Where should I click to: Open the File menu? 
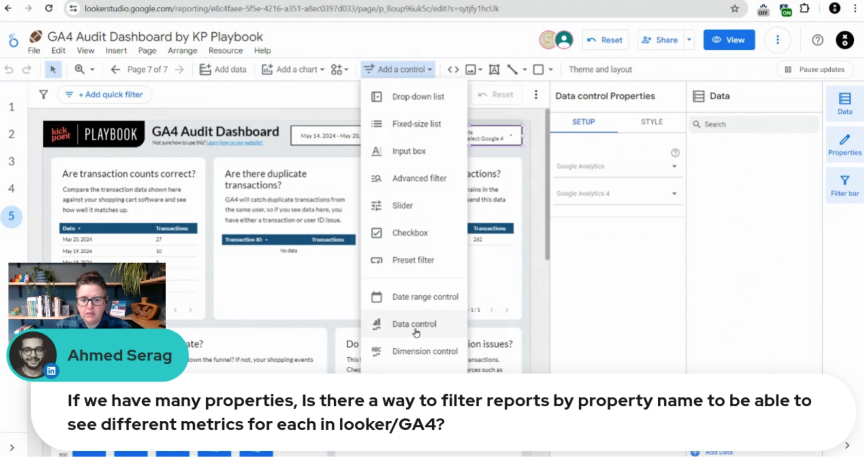[34, 50]
